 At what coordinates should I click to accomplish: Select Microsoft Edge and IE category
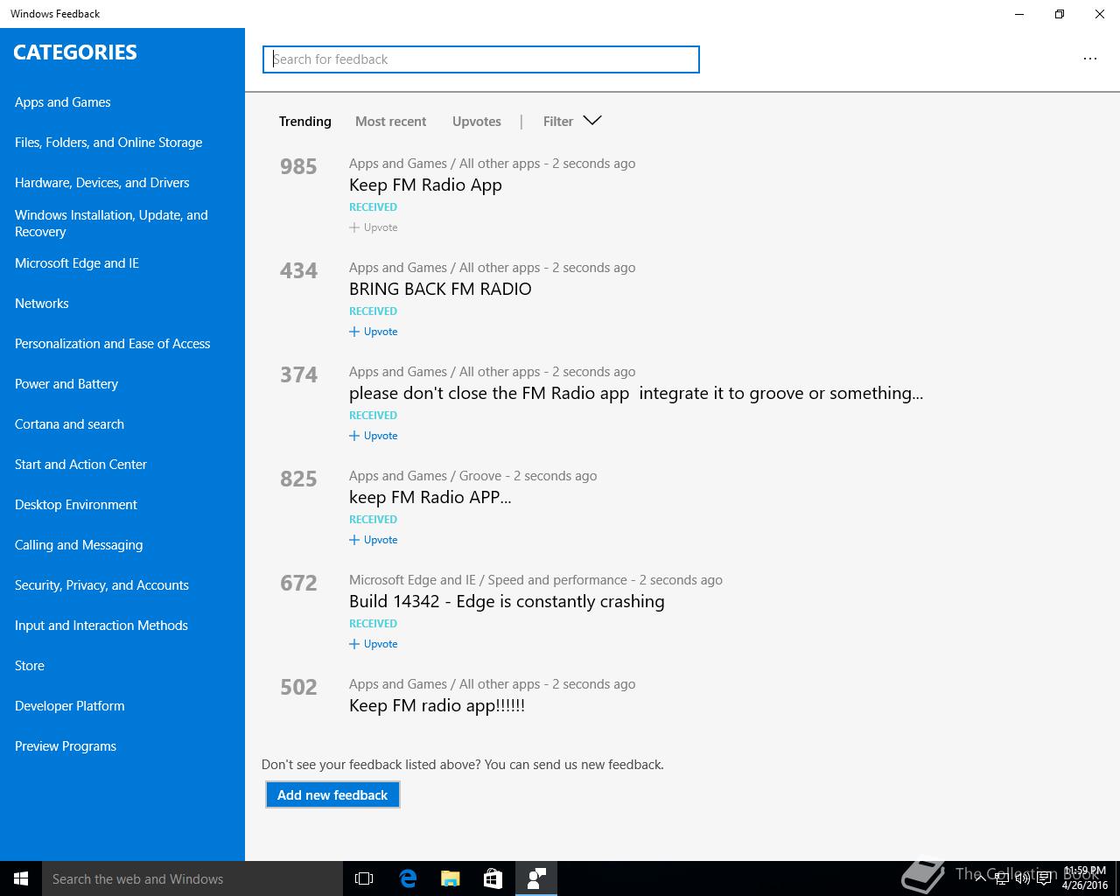77,263
